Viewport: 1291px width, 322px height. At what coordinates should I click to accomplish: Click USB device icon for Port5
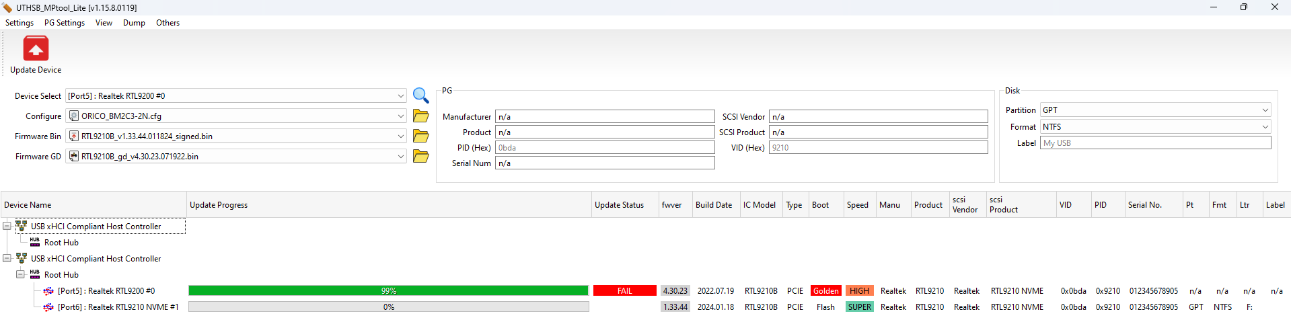[x=48, y=290]
